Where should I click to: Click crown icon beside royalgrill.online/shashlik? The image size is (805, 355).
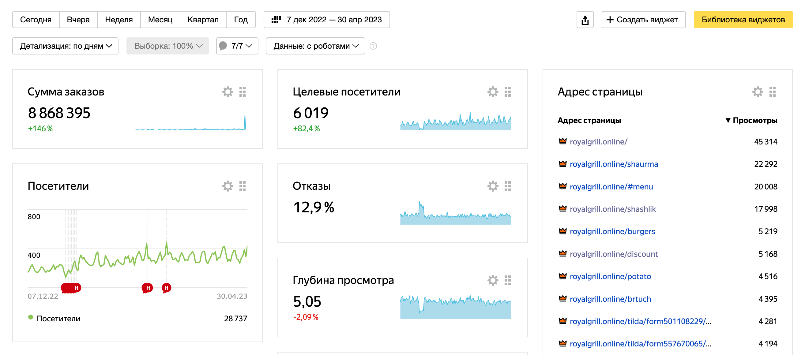point(563,209)
